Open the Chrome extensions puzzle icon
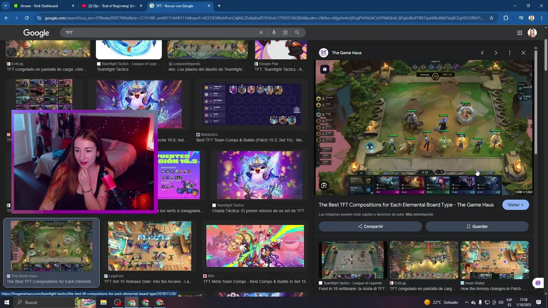 (x=506, y=18)
